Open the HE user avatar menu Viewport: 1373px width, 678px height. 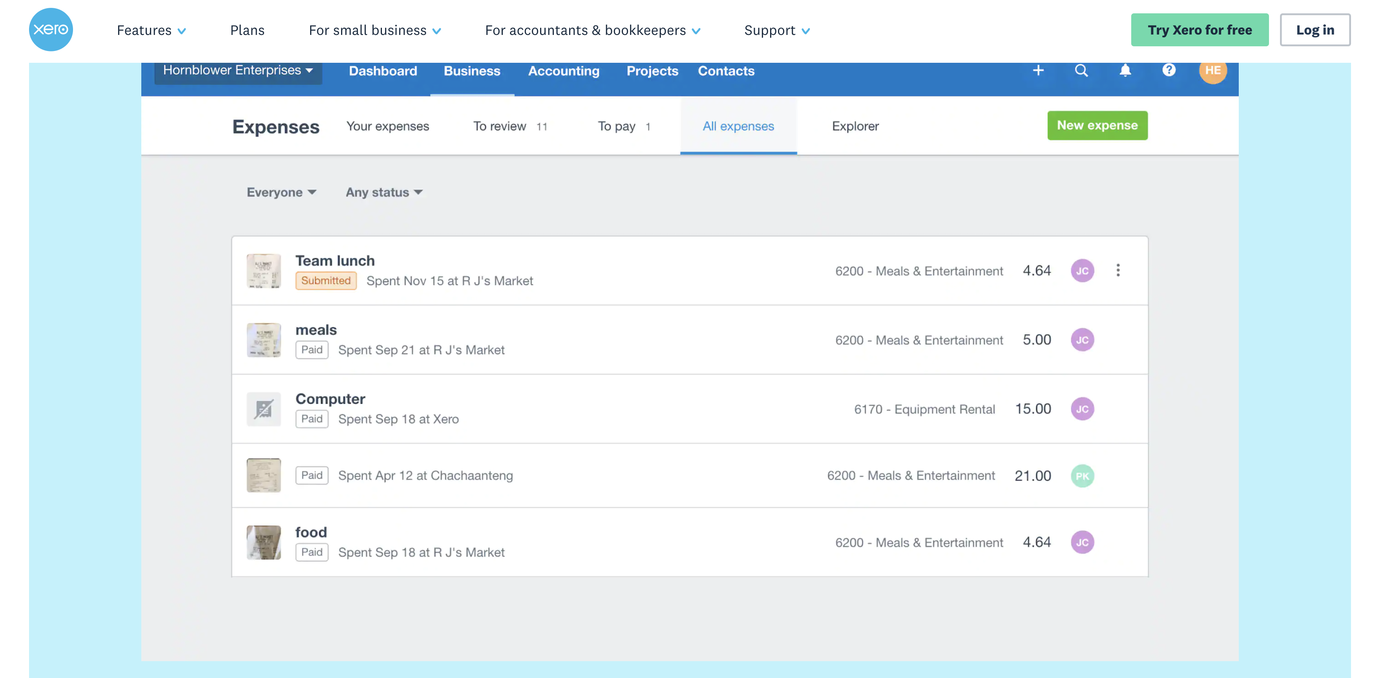coord(1212,71)
